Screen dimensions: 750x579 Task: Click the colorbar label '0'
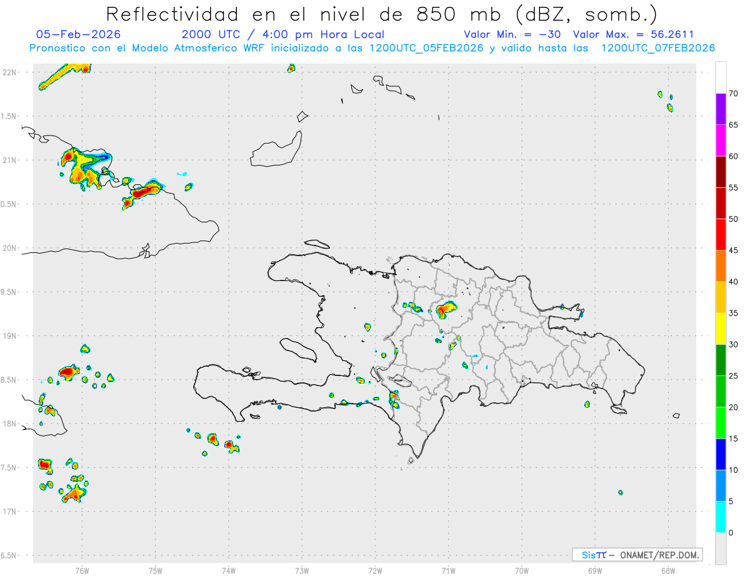coord(731,533)
